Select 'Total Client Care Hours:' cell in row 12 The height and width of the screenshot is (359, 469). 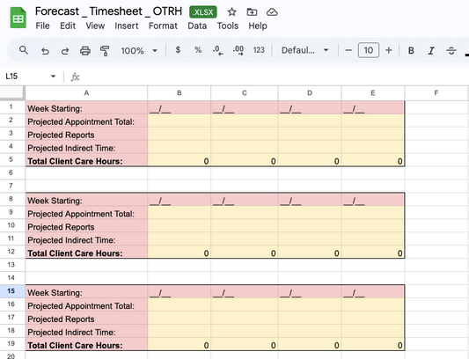(86, 253)
